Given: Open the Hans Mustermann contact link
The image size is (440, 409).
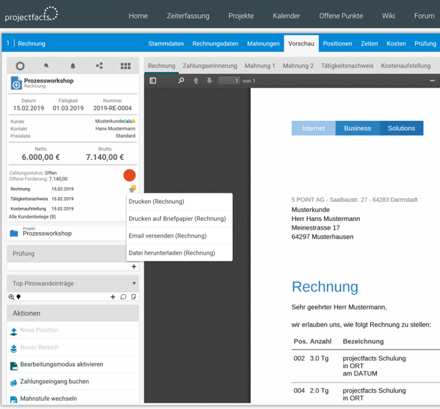Looking at the screenshot, I should point(115,128).
